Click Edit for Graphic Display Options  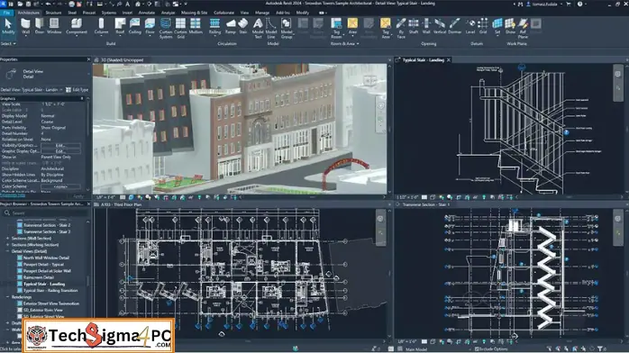click(60, 151)
